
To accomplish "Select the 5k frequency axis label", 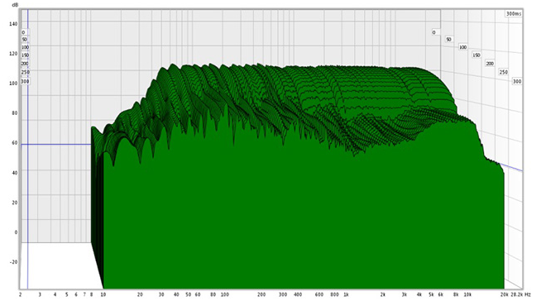I will [431, 294].
